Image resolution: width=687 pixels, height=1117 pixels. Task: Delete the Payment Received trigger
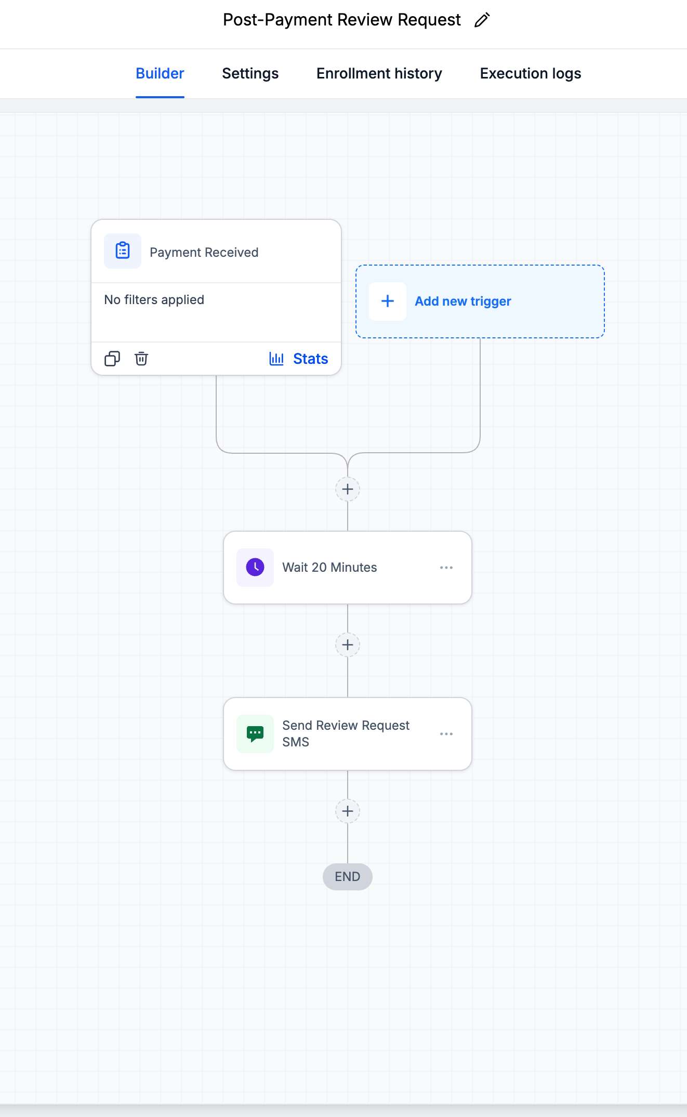[141, 359]
